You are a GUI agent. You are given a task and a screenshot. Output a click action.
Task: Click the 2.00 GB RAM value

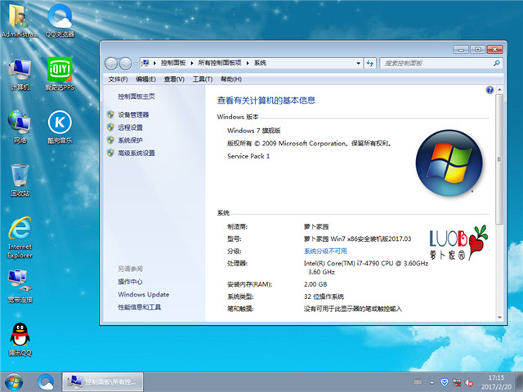pyautogui.click(x=315, y=284)
